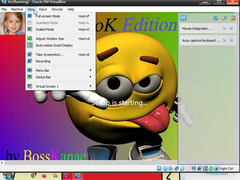Screen dimensions: 240x180
Task: Expand the Mouse integration notification text
Action: click(x=197, y=28)
